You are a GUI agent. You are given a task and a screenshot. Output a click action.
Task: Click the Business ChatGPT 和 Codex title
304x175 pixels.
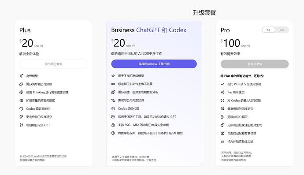149,30
